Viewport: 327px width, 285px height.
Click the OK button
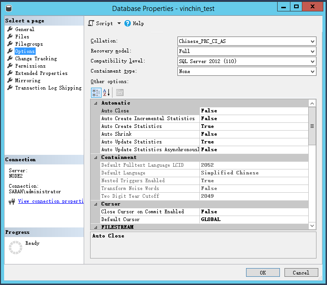pos(263,273)
